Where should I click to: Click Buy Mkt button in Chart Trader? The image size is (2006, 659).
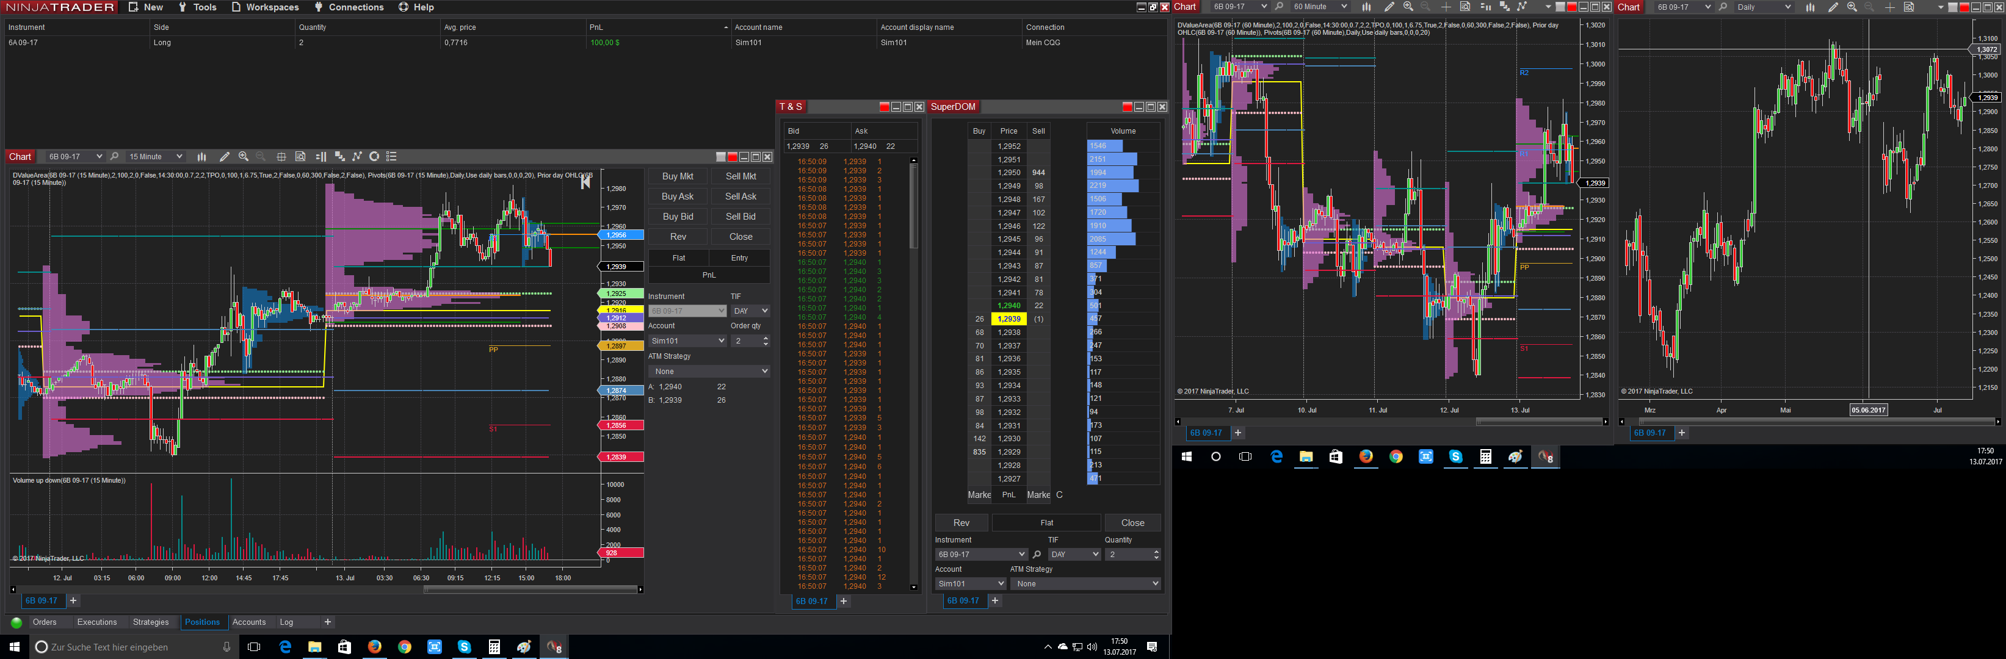pyautogui.click(x=678, y=176)
